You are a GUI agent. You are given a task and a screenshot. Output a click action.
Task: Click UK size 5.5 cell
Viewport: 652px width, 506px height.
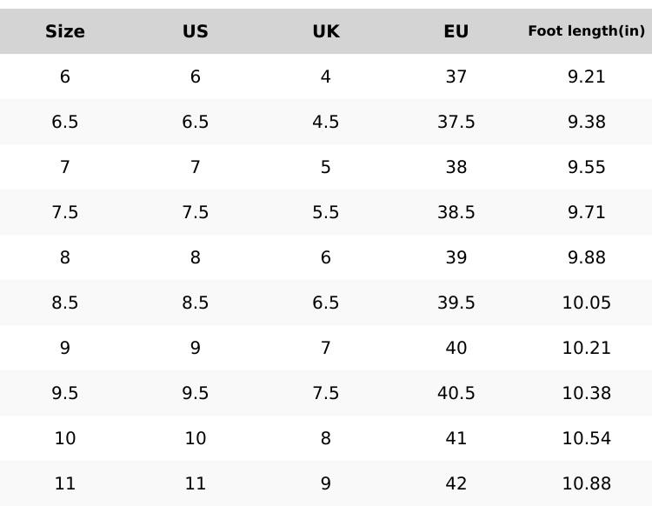point(326,212)
